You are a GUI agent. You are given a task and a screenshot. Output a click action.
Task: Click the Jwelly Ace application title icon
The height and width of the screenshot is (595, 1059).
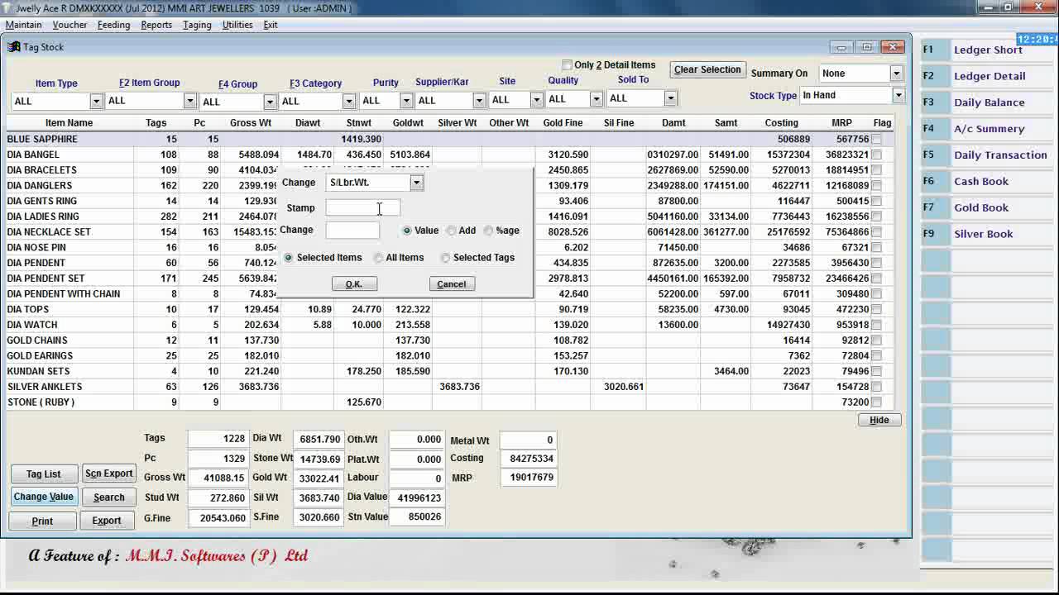pos(7,7)
